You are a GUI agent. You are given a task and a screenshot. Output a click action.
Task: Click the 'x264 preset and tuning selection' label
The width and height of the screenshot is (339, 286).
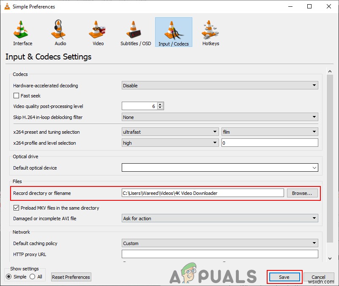click(46, 132)
